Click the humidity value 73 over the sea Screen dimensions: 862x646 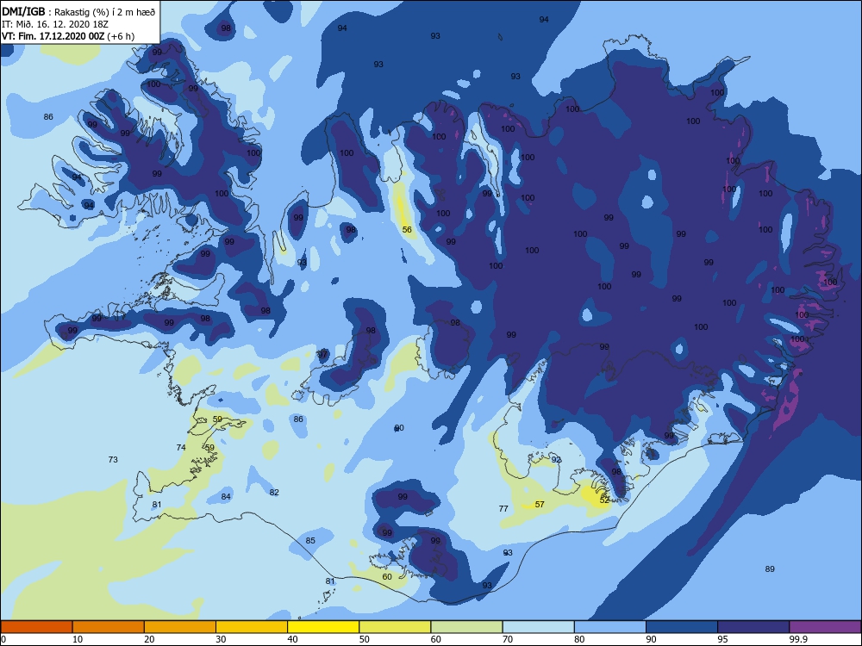(113, 460)
